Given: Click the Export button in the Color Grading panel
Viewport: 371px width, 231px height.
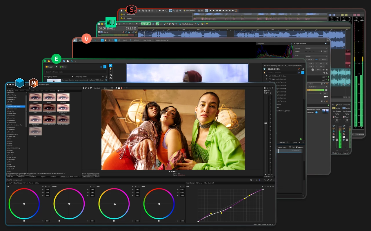Looking at the screenshot, I should pyautogui.click(x=301, y=147).
